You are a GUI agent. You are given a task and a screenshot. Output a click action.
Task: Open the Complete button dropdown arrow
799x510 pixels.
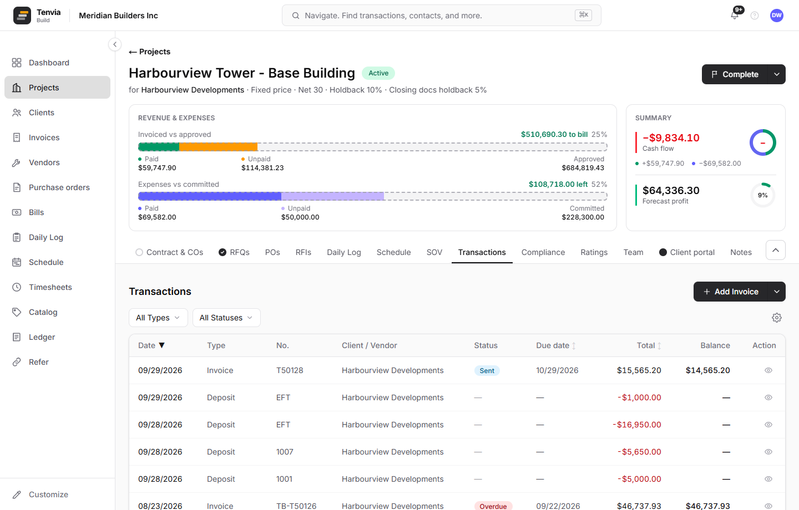[777, 74]
